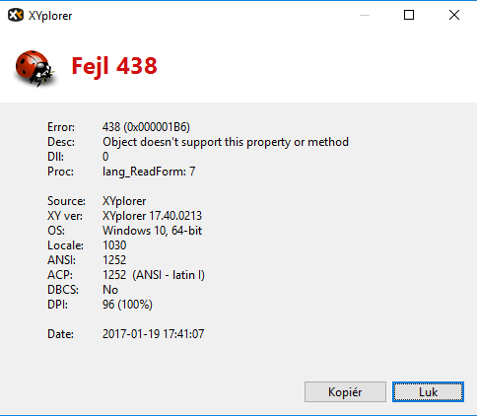Screen dimensions: 477x416
Task: Click the ACP value 1252 (ANSI - latin I)
Action: 154,275
